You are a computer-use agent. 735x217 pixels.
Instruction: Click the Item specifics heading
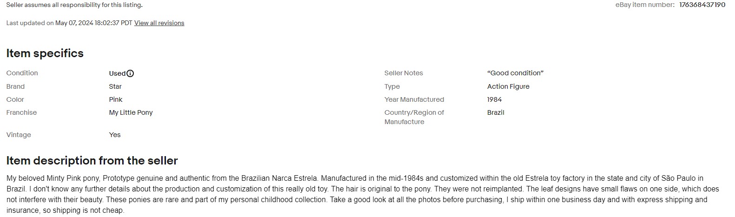coord(45,53)
